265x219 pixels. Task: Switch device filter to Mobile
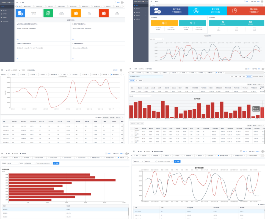coord(140,80)
